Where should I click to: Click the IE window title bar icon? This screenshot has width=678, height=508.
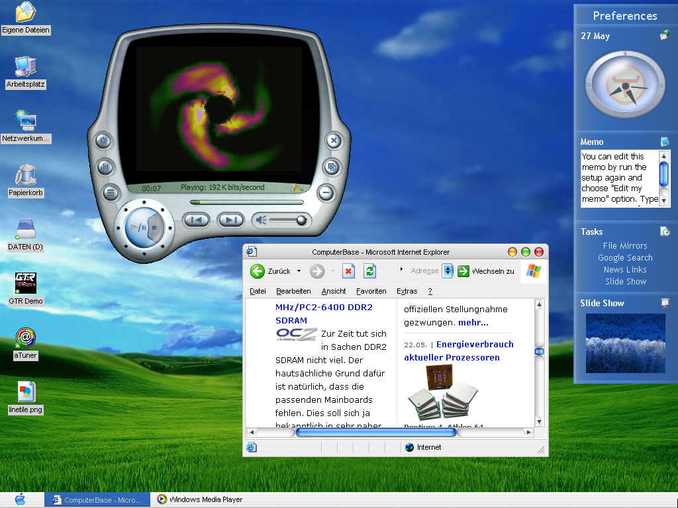click(x=252, y=252)
